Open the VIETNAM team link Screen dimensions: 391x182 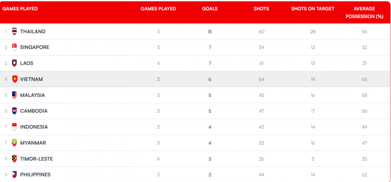[x=32, y=79]
